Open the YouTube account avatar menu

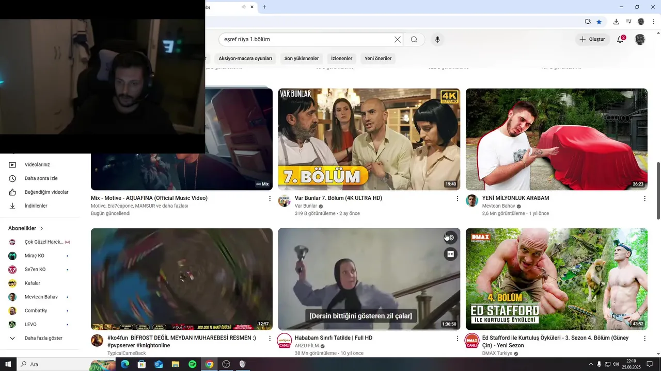click(640, 39)
